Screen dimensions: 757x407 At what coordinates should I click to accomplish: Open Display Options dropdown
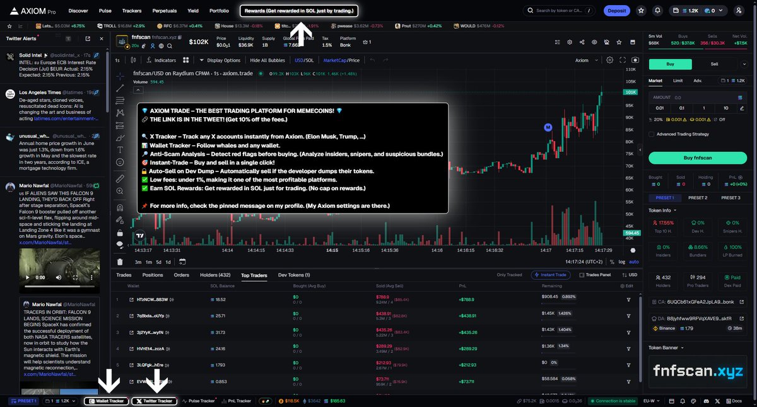220,60
